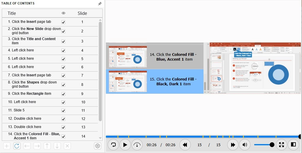Screen dimensions: 302x153
Task: Click the blue callout tooltip in preview
Action: tap(243, 54)
